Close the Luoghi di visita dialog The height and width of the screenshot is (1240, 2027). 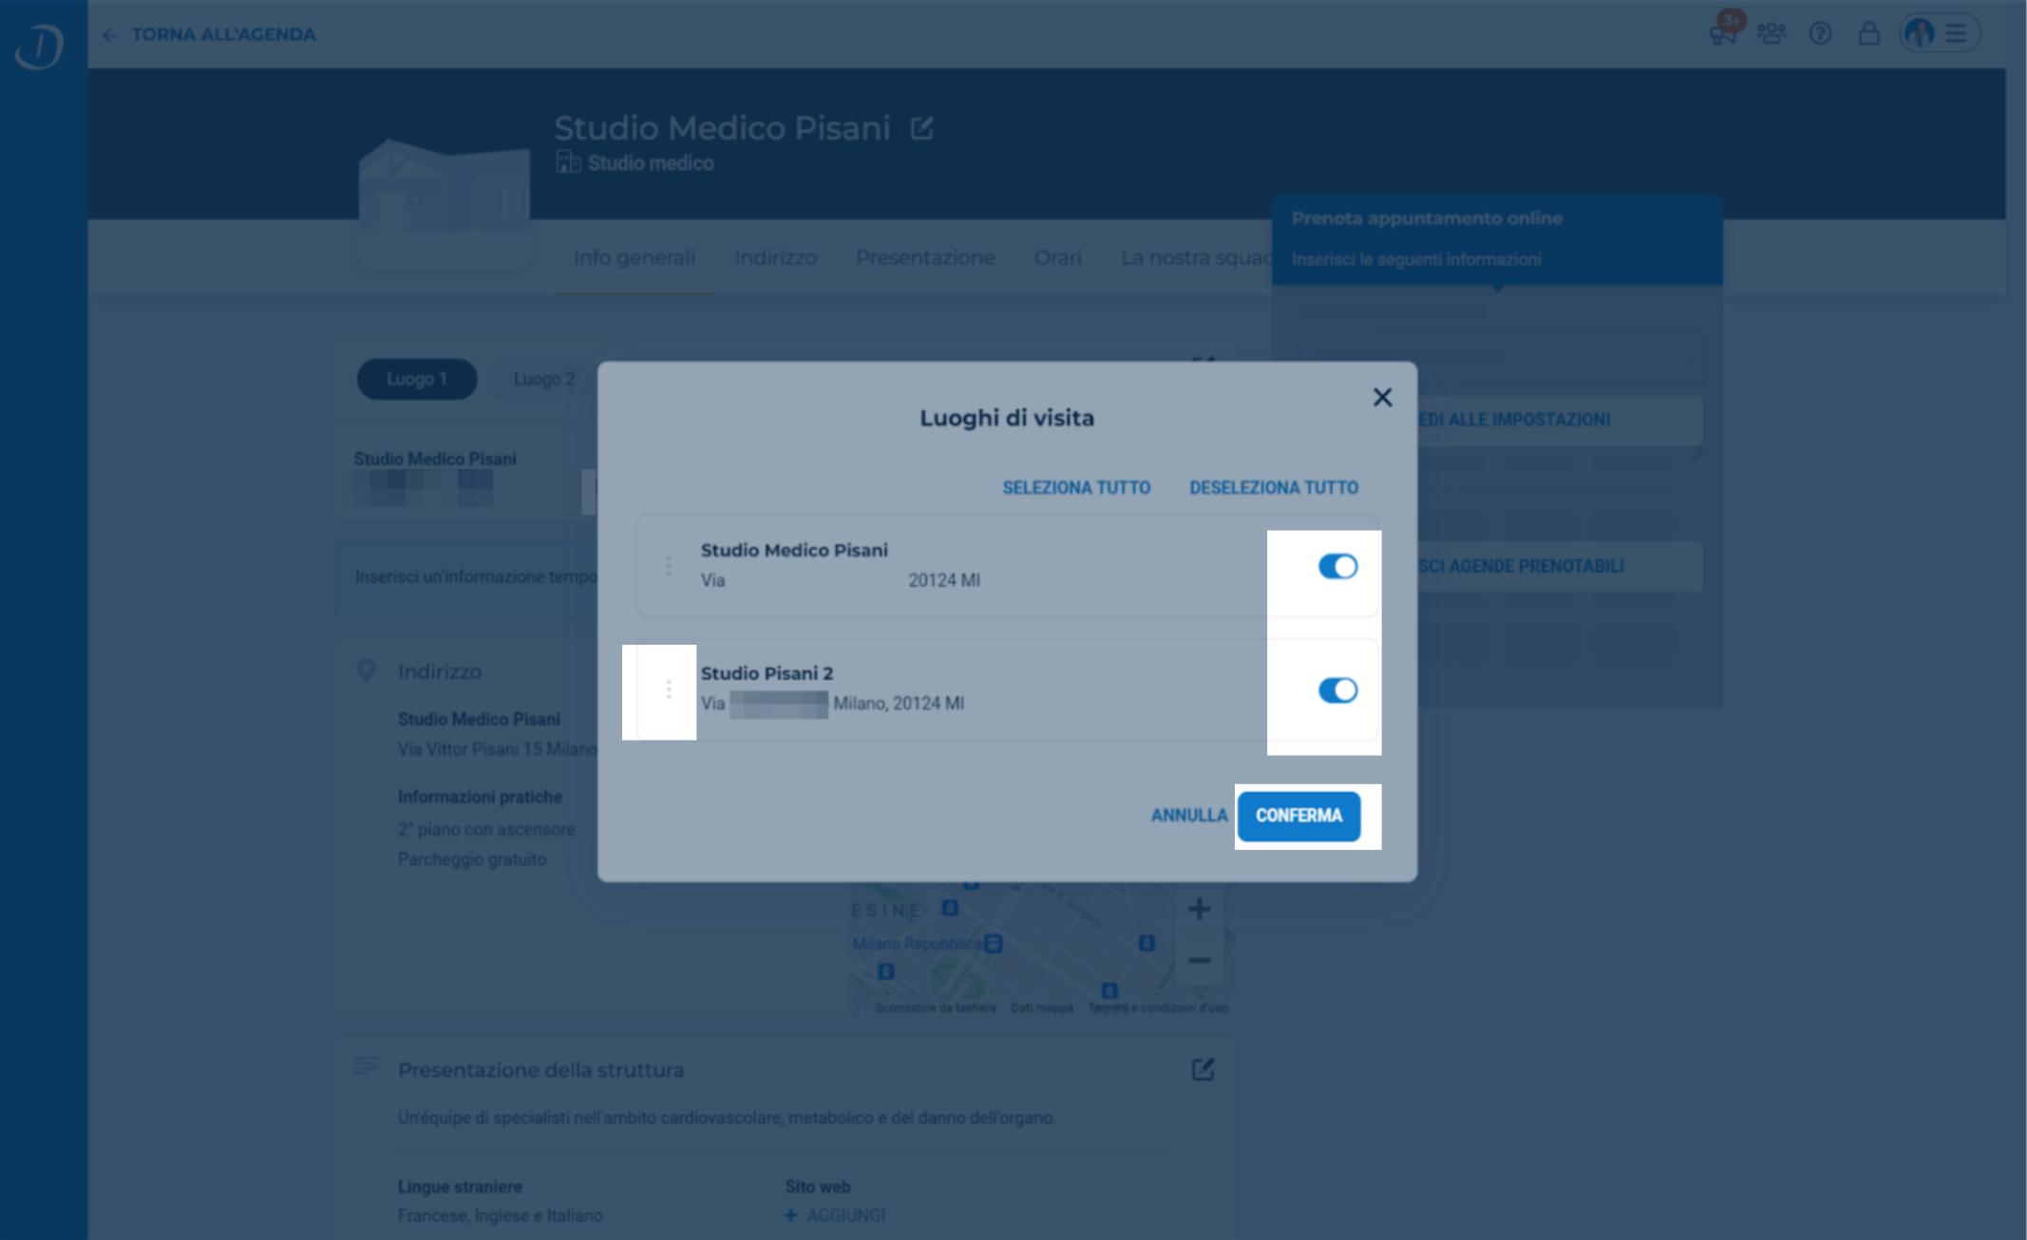click(1382, 397)
